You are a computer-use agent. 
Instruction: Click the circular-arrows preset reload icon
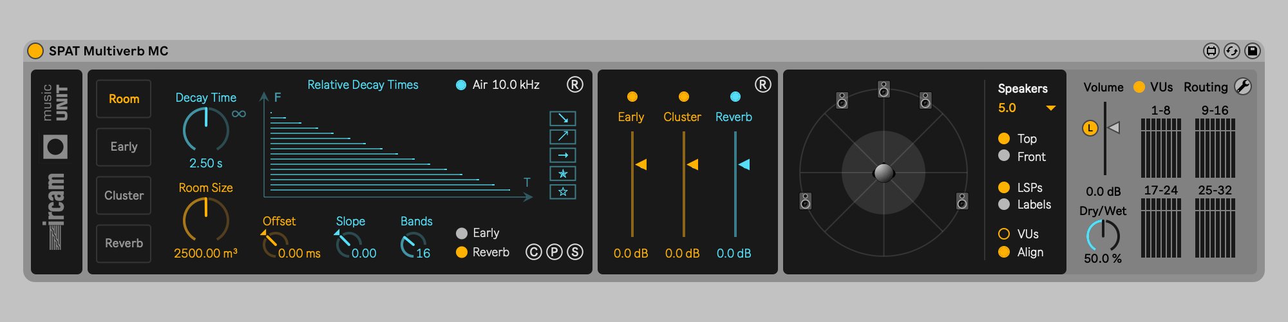click(x=1232, y=51)
